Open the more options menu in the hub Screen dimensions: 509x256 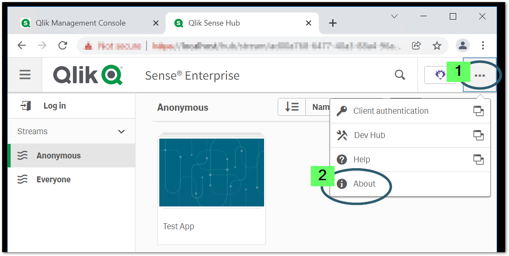coord(480,75)
